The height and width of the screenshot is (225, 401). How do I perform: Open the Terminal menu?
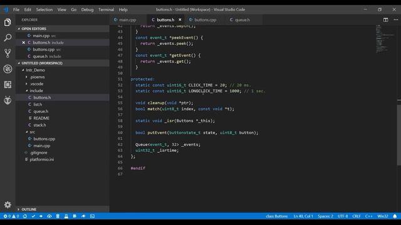tap(106, 10)
